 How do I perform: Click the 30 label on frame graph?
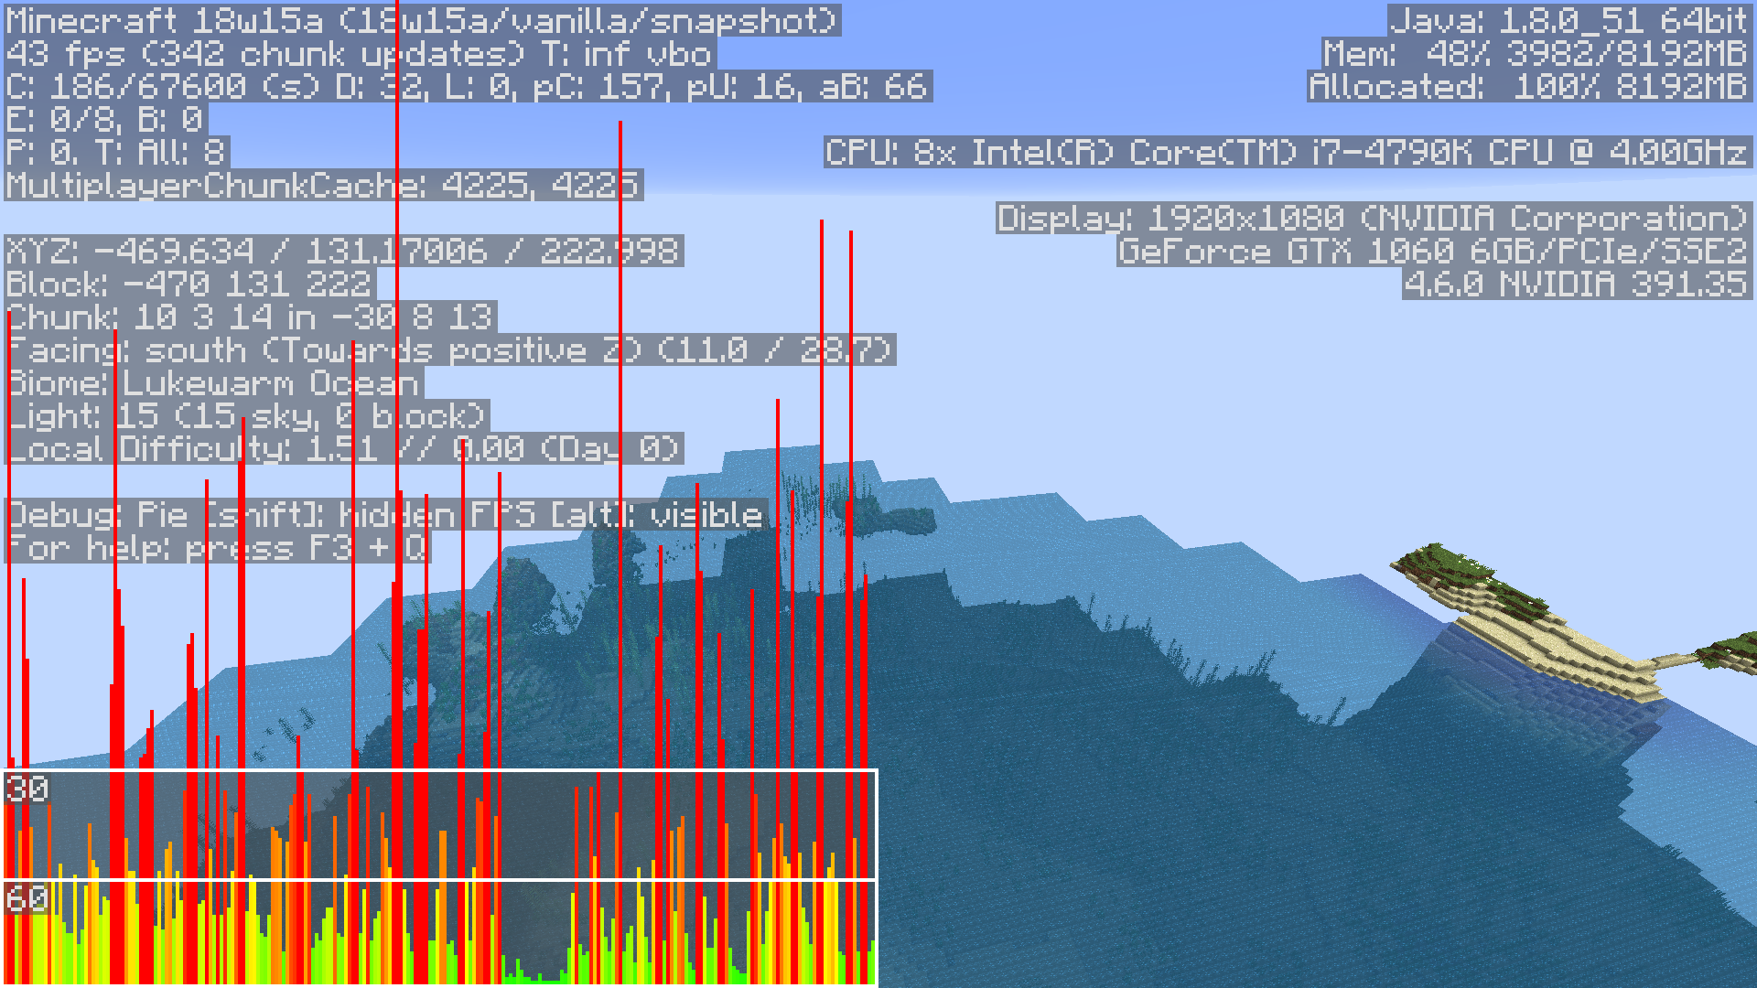coord(26,789)
